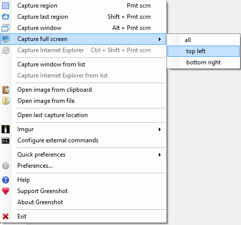241x225 pixels.
Task: Open Capture full screen entry
Action: click(x=83, y=39)
